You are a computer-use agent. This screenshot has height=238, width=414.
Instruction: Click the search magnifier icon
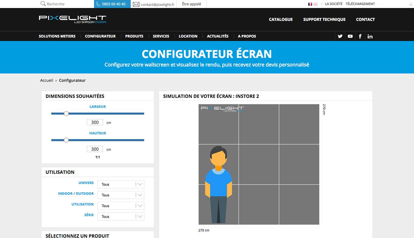point(43,4)
